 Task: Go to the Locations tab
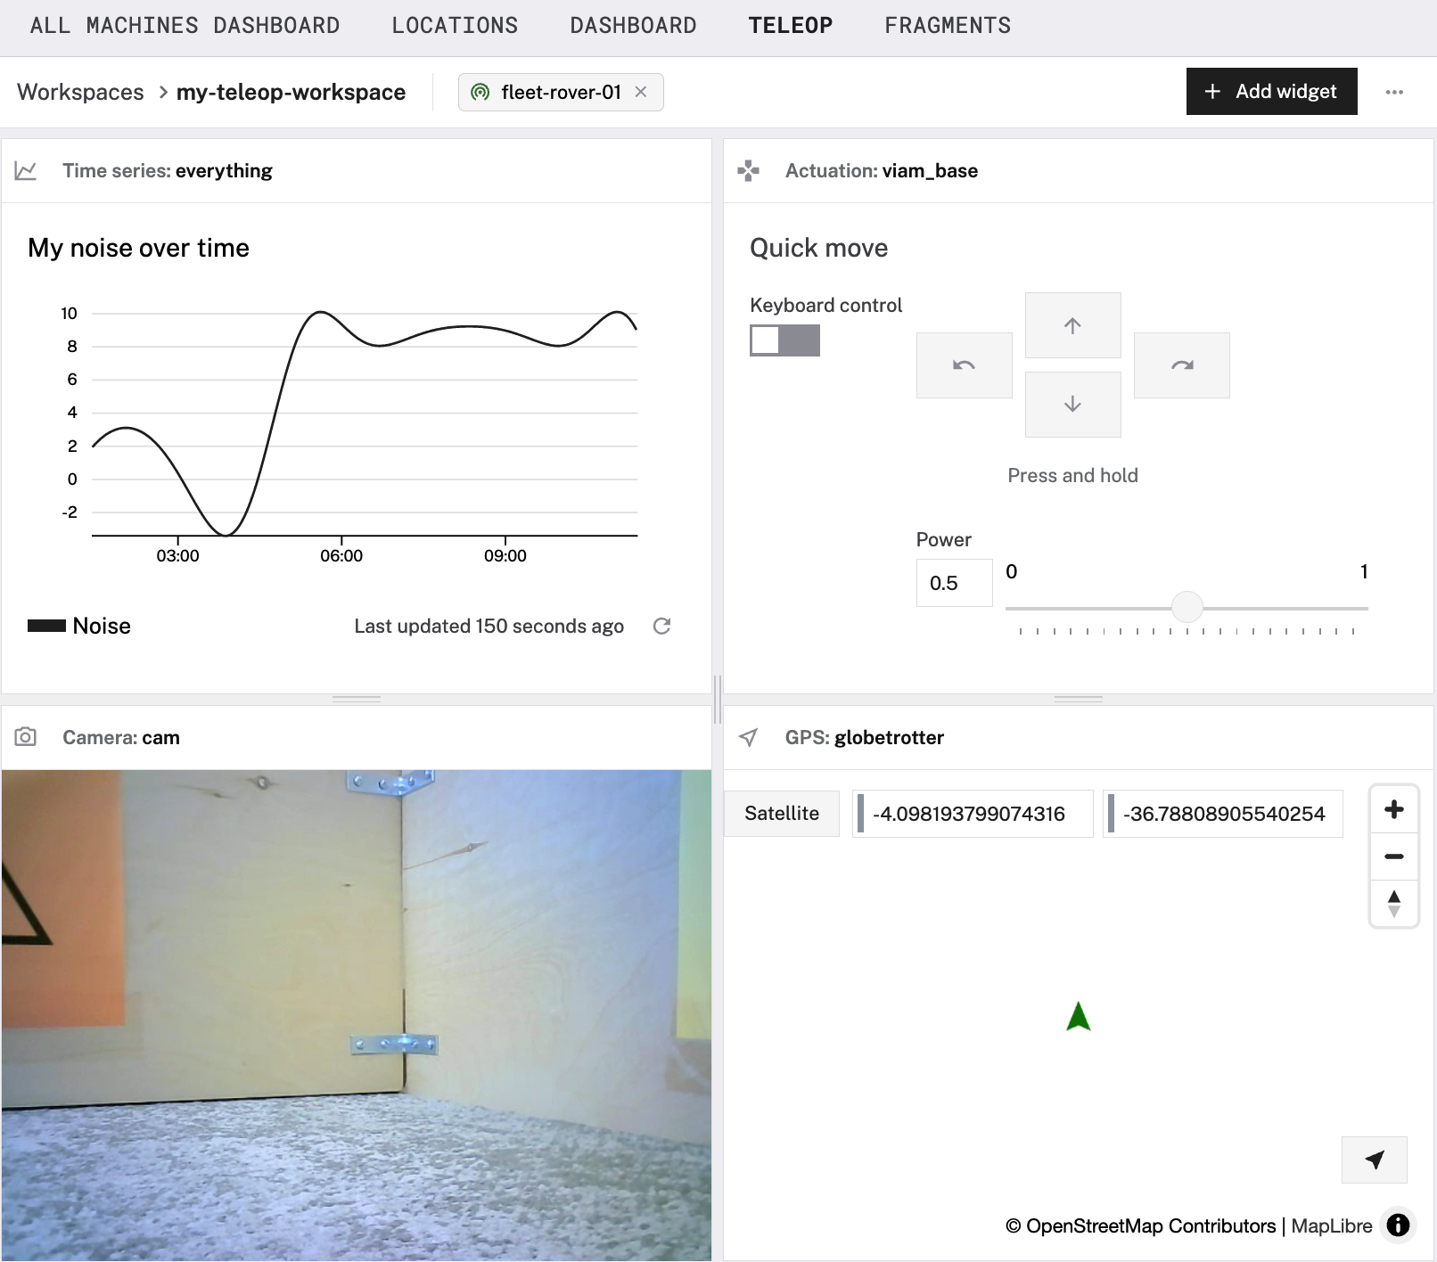455,26
